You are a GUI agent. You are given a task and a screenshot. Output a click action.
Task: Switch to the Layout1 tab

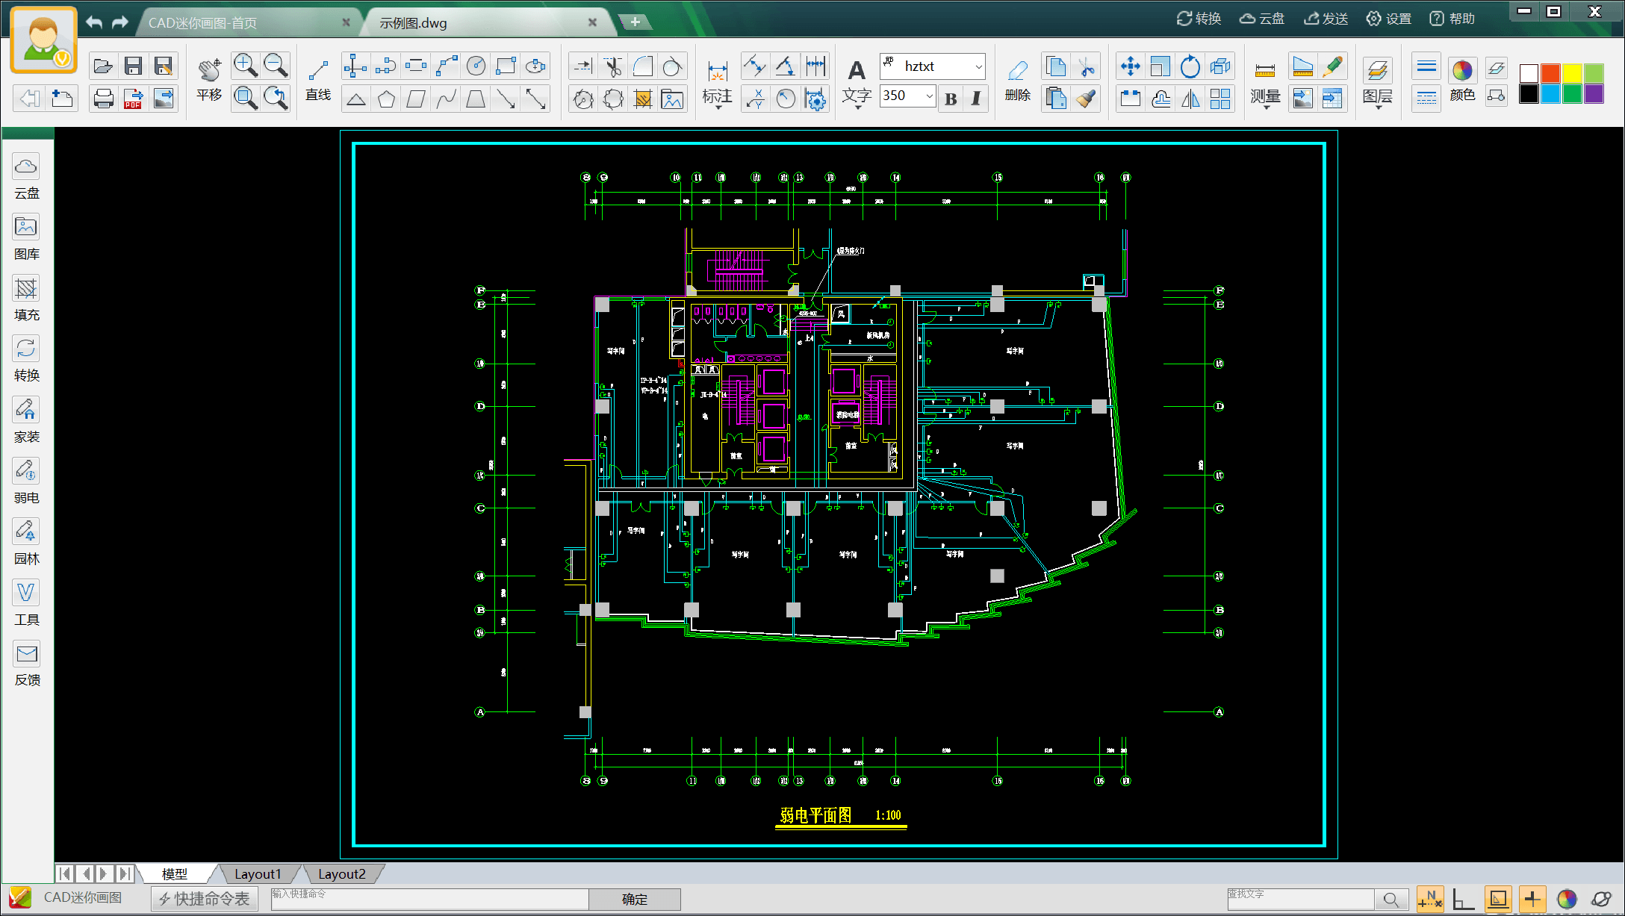click(x=258, y=873)
